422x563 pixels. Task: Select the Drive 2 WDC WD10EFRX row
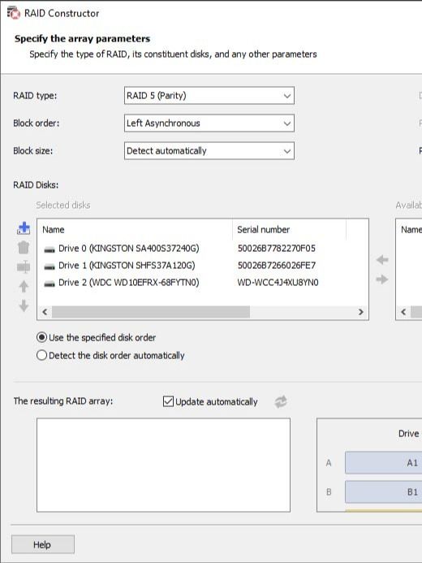[x=203, y=283]
